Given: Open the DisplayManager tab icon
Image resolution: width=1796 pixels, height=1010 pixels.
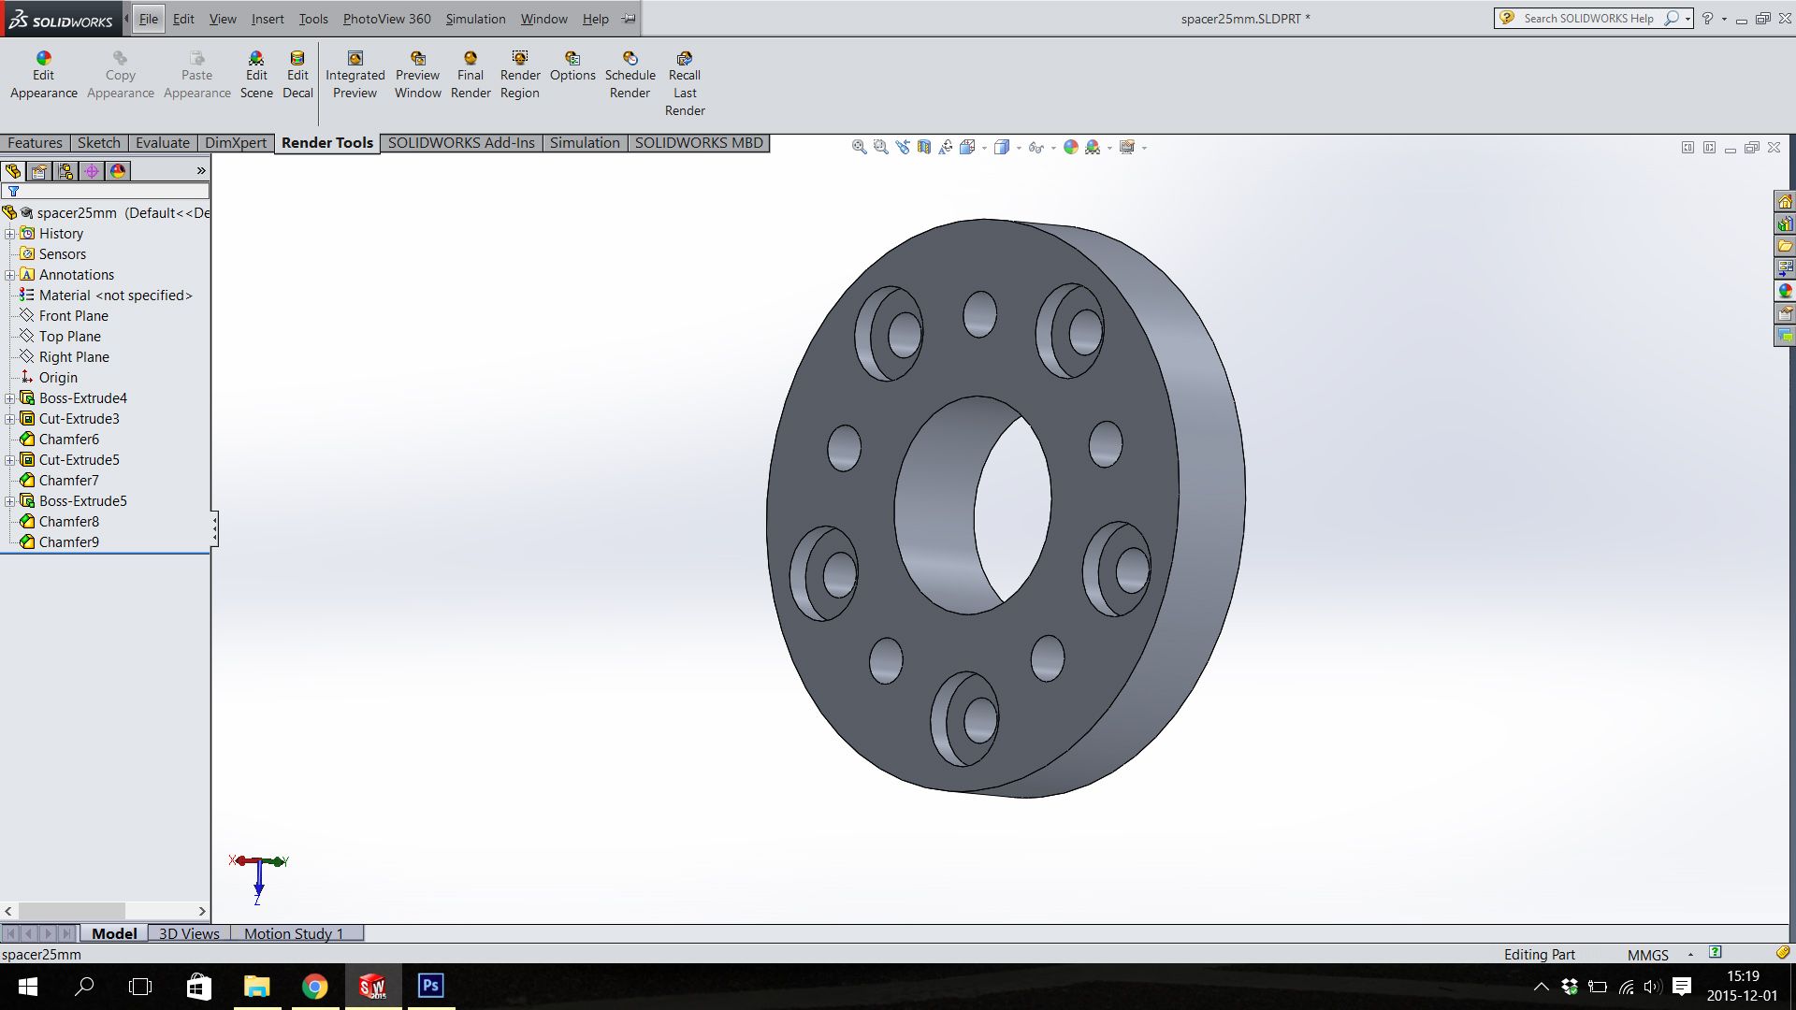Looking at the screenshot, I should [x=118, y=171].
